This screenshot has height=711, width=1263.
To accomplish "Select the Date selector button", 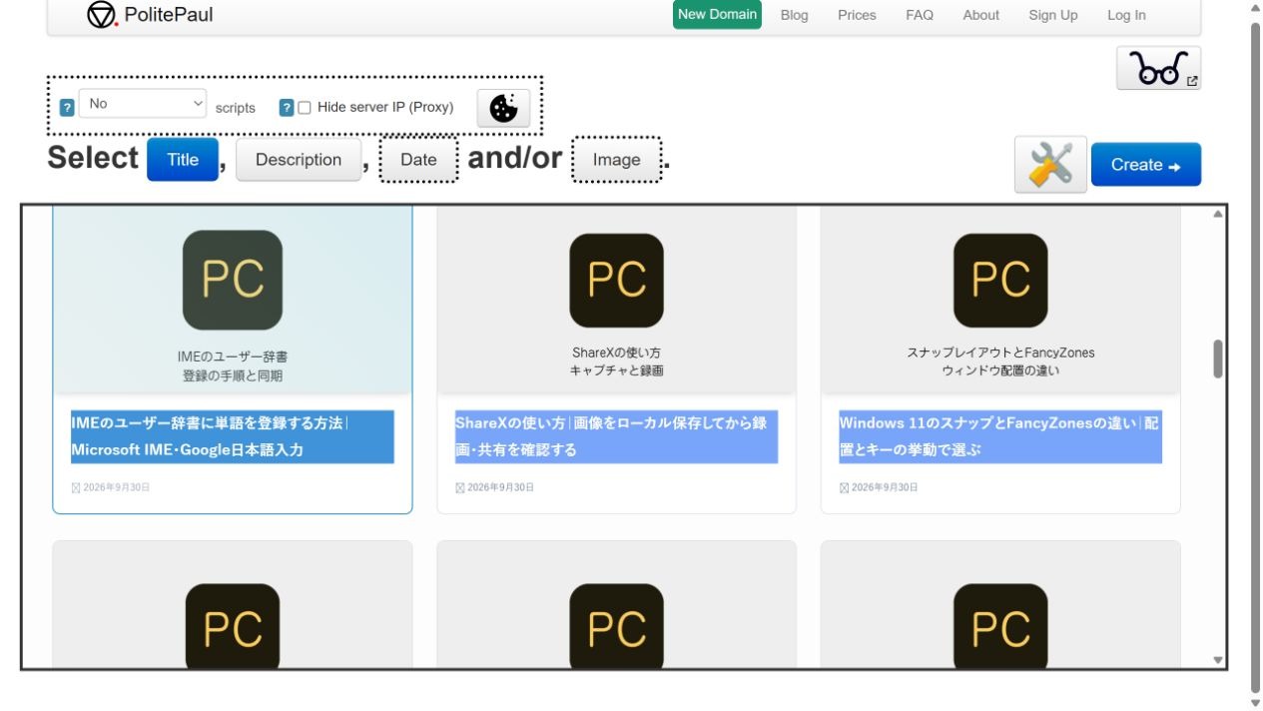I will click(x=418, y=160).
